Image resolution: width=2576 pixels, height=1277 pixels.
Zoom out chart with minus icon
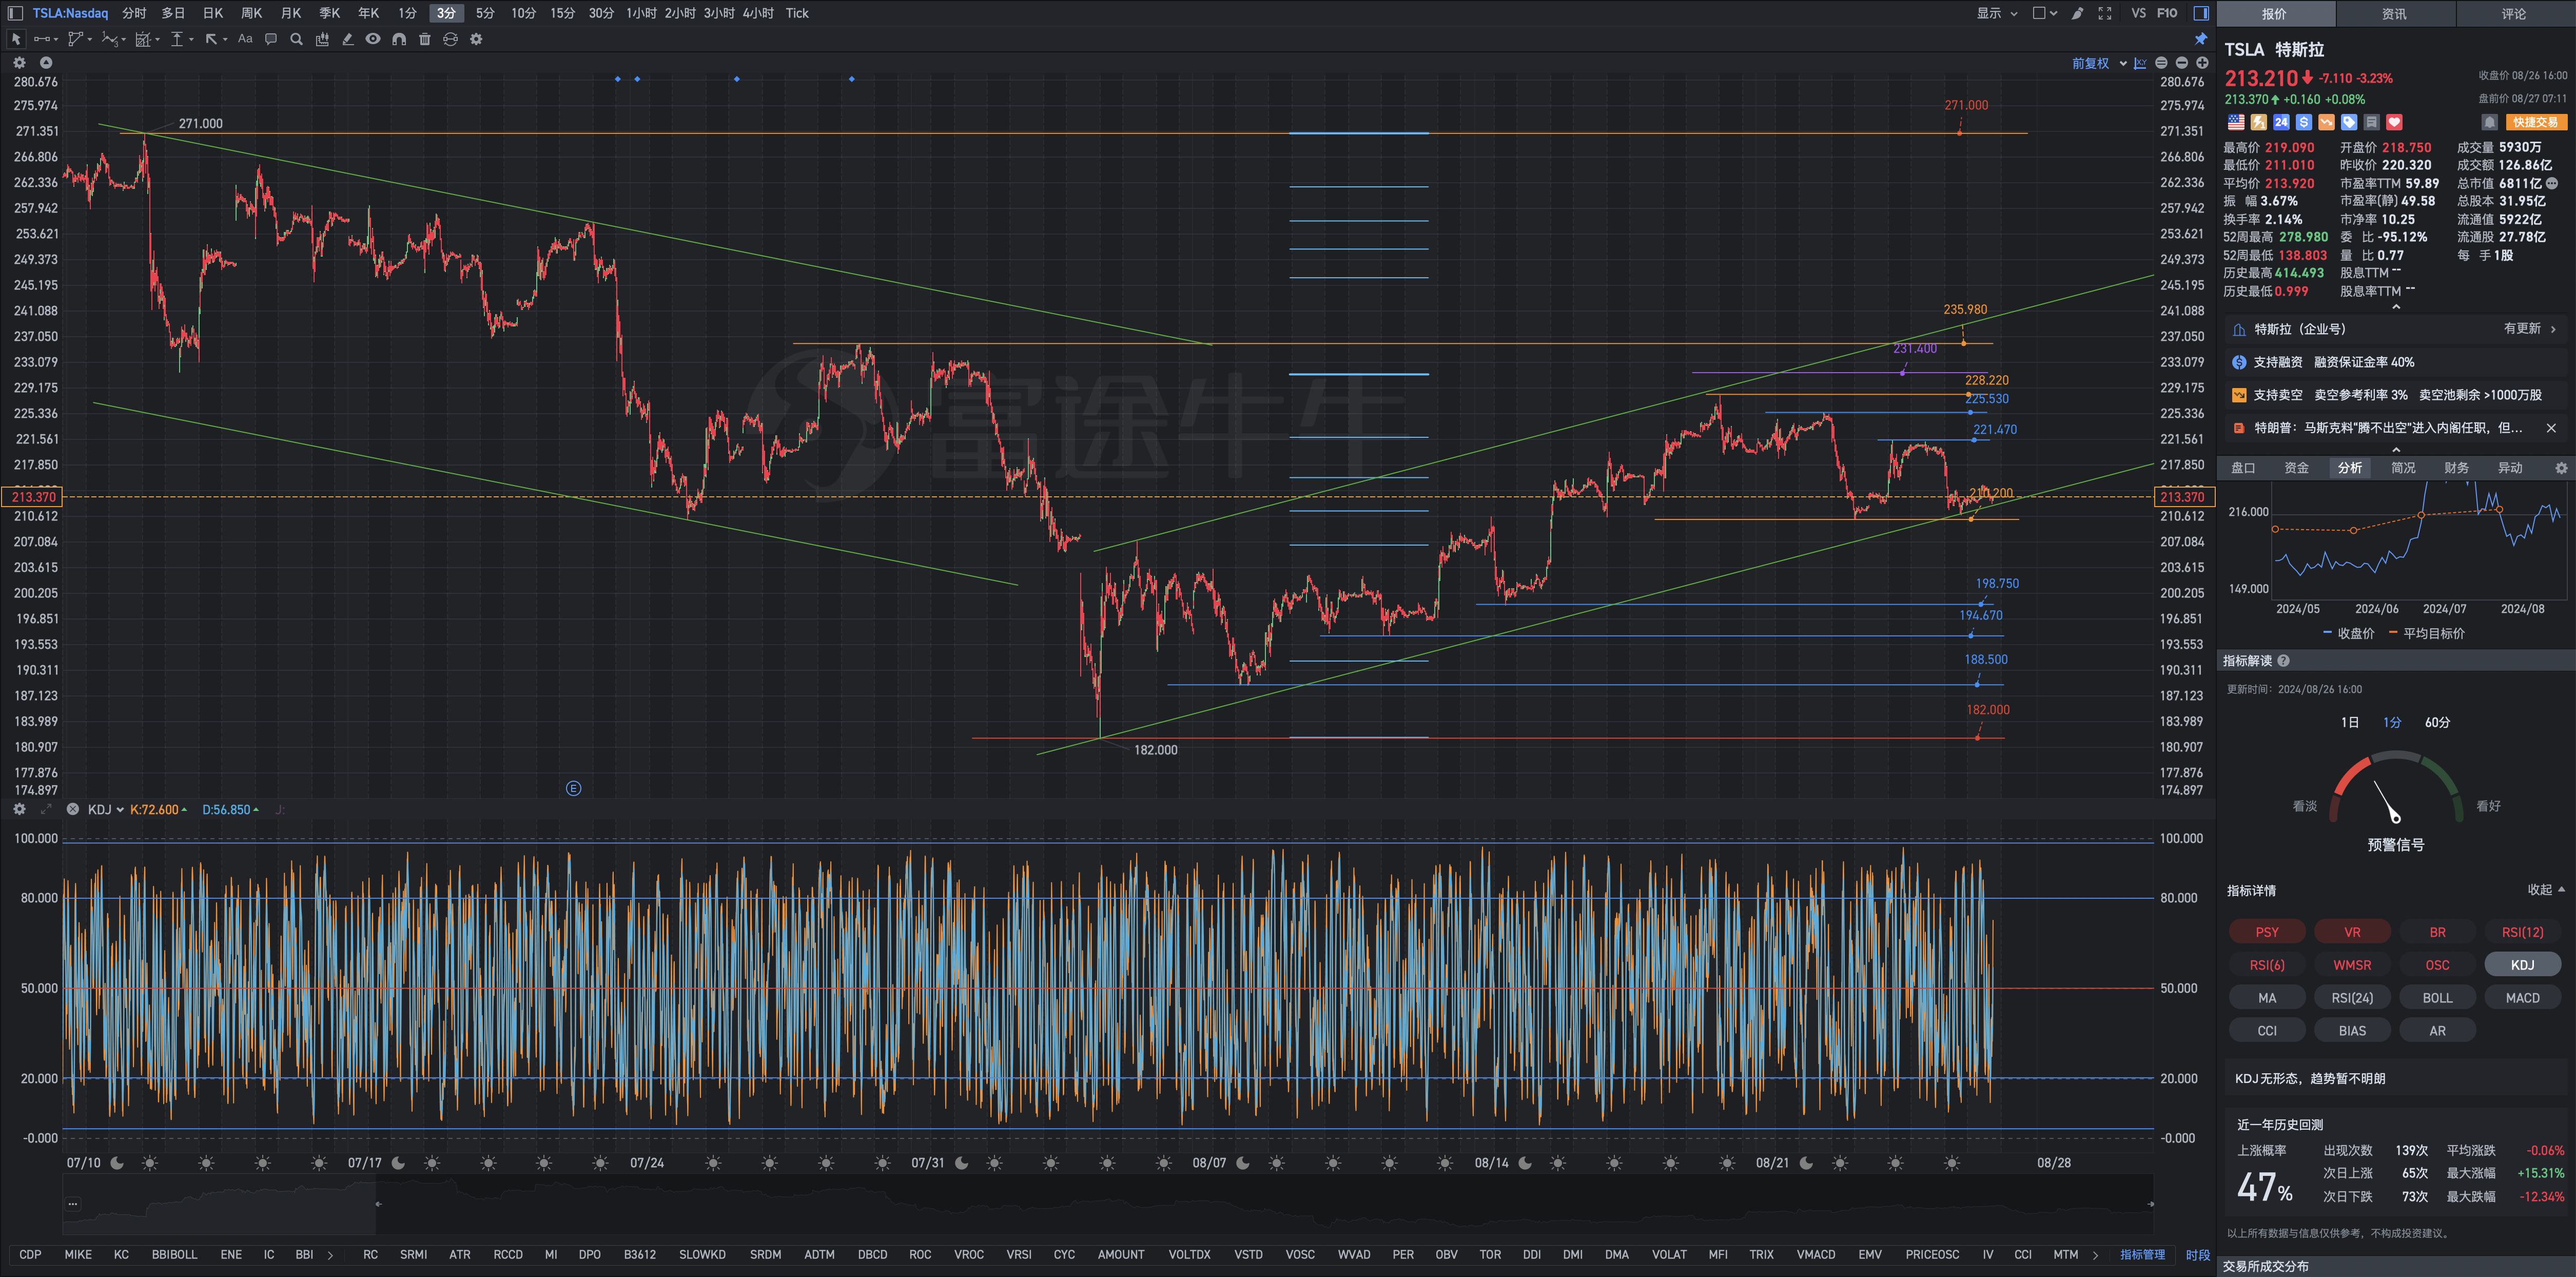coord(2182,63)
